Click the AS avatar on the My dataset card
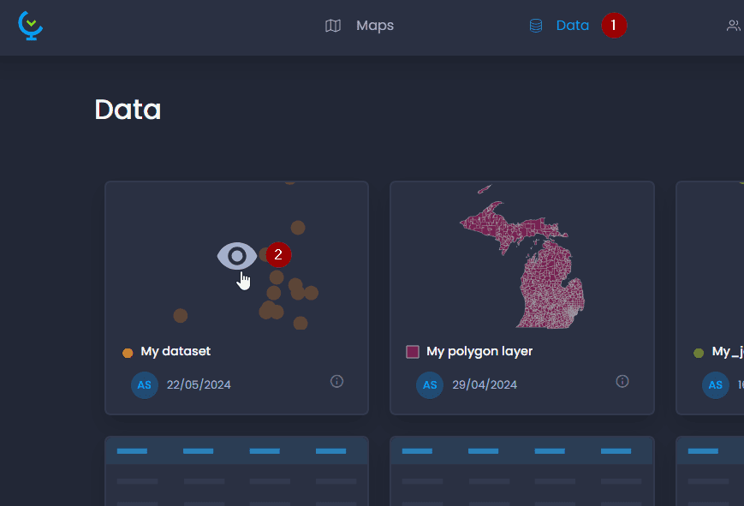Screen dimensions: 744x506 144,385
